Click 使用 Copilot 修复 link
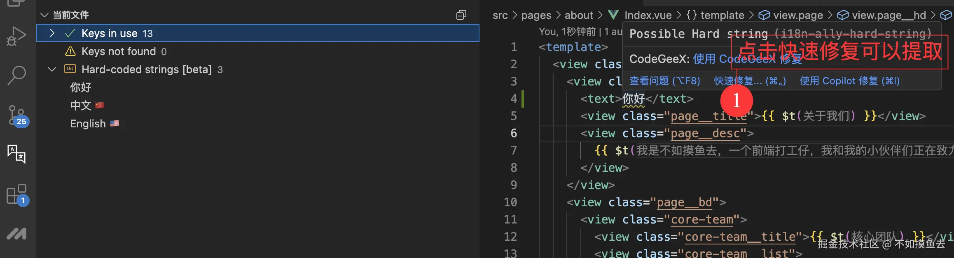Screen dimensions: 954x258 click(849, 81)
